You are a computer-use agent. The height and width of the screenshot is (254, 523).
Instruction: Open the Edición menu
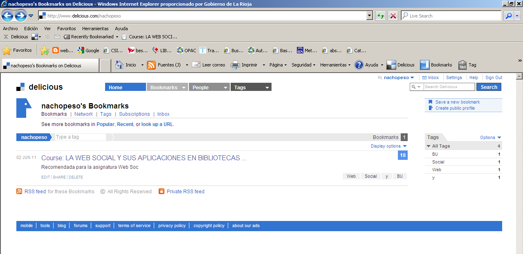pyautogui.click(x=31, y=29)
